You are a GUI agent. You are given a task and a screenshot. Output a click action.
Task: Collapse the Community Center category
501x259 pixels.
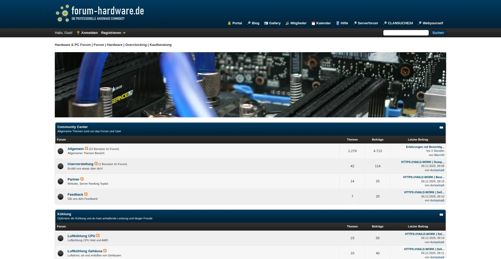tap(441, 128)
